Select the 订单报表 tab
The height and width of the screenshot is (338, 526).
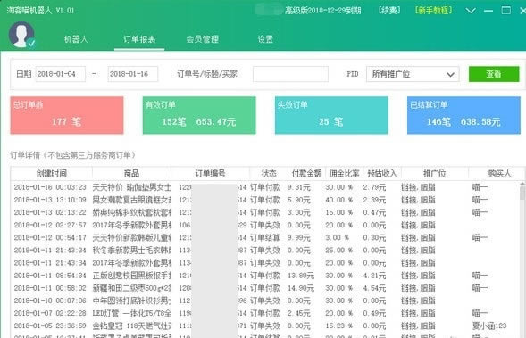click(x=139, y=39)
